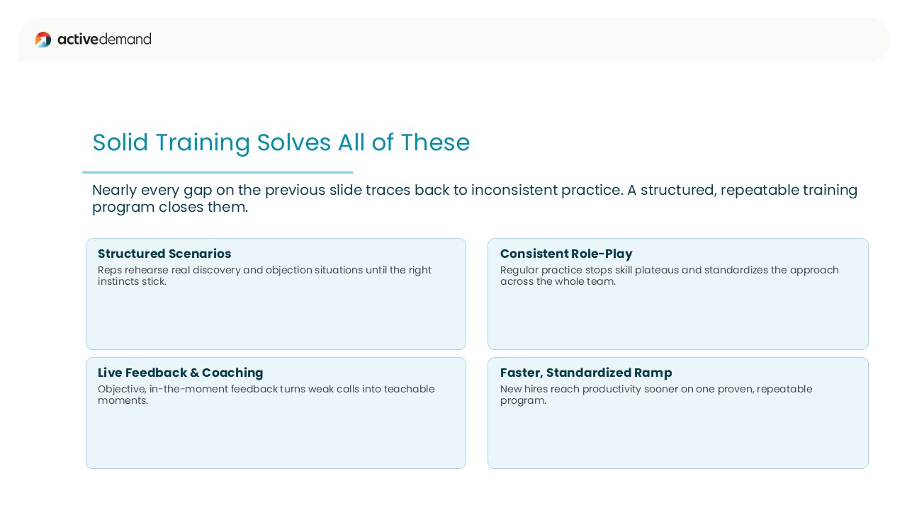Click the intro paragraph about inconsistent practice
Viewport: 907px width, 510px height.
coord(475,198)
